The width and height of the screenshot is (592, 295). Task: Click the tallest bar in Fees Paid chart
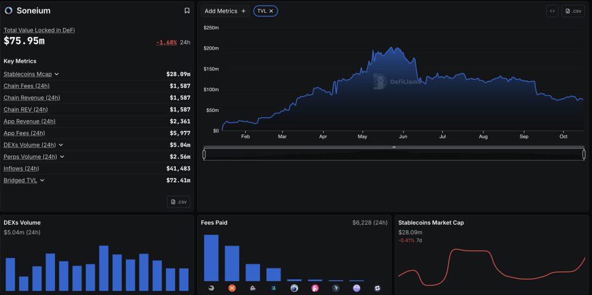coord(211,257)
